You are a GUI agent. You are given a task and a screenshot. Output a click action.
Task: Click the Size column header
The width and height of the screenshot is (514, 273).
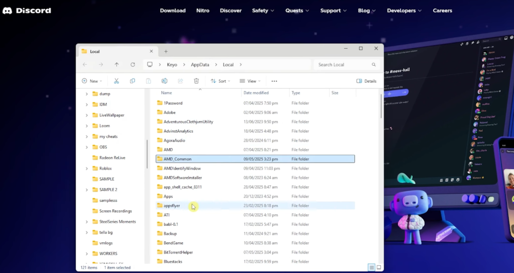coord(342,93)
